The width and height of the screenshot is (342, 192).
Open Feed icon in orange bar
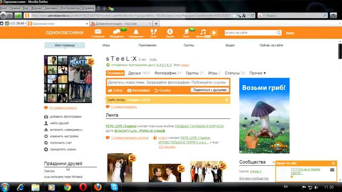(186, 33)
